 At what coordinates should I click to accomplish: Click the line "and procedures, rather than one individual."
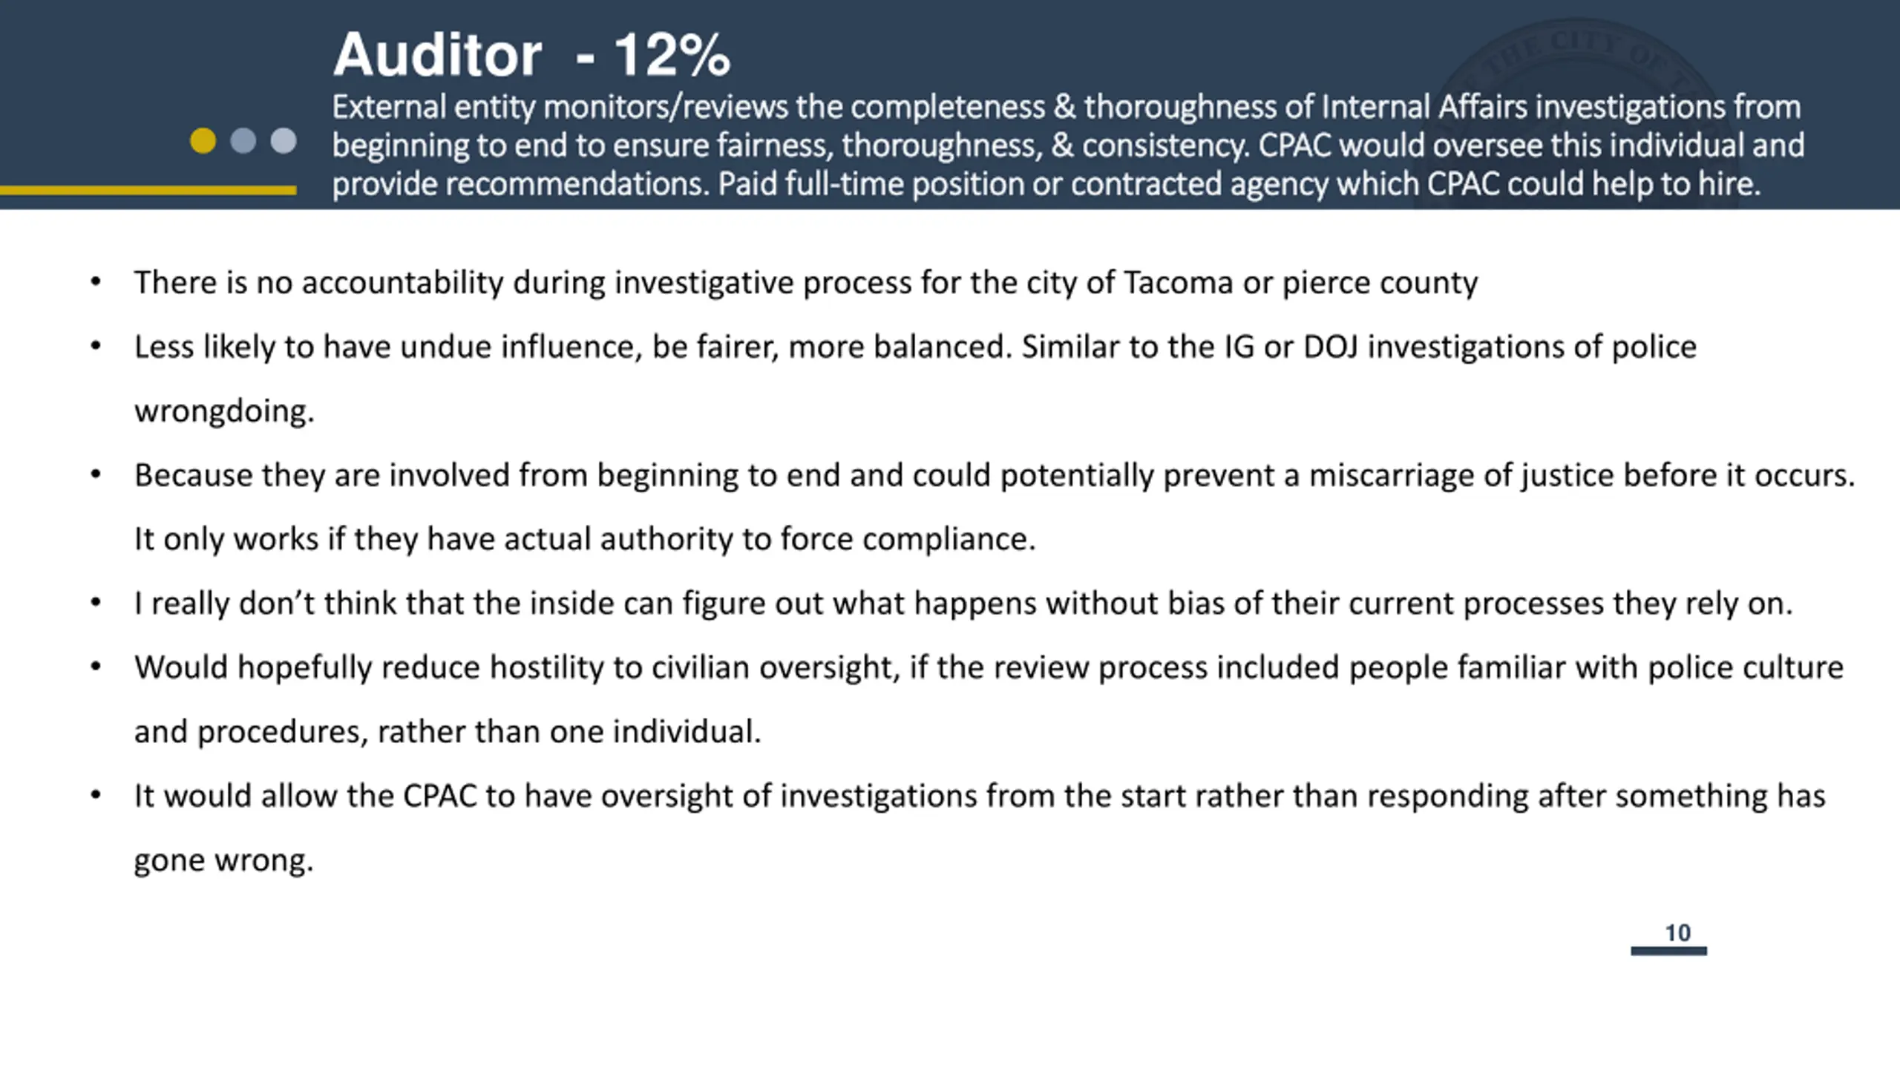[448, 732]
